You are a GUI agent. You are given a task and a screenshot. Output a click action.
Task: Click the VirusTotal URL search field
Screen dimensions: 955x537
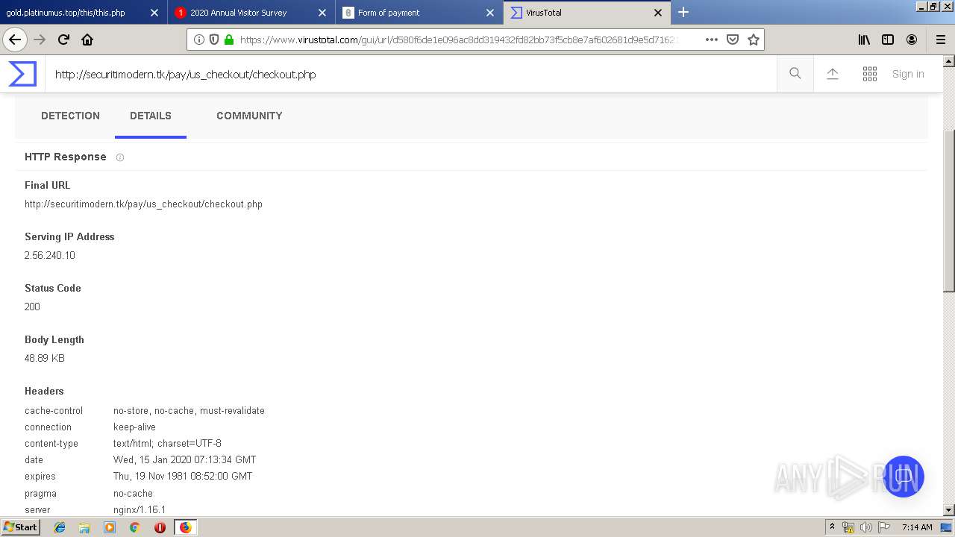tap(410, 74)
